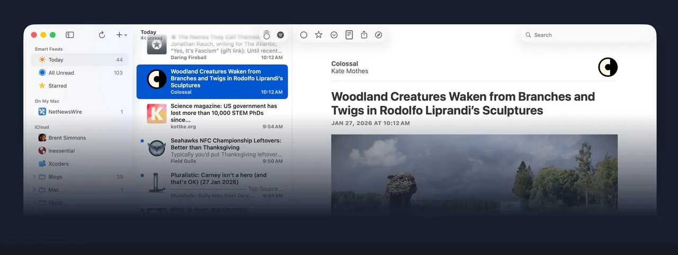
Task: Click mark all as read icon
Action: pyautogui.click(x=266, y=35)
